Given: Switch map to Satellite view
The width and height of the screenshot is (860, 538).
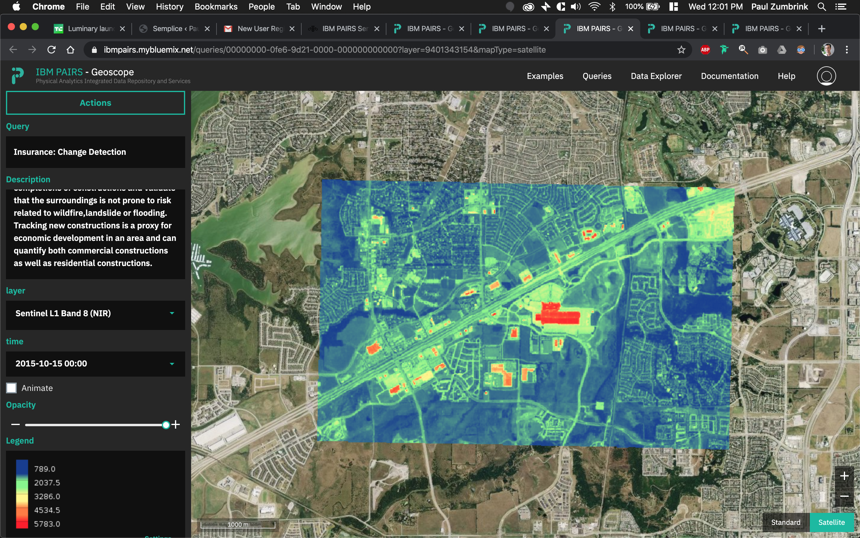Looking at the screenshot, I should coord(831,522).
